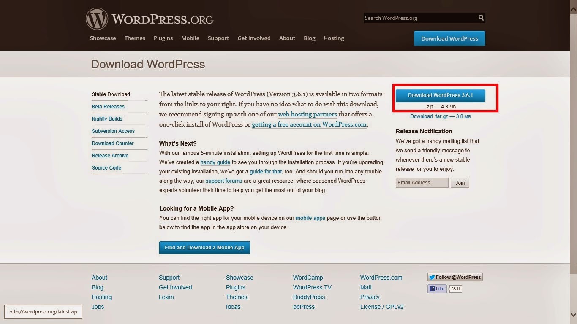This screenshot has height=324, width=577.
Task: Click footer bbPress link
Action: [x=304, y=307]
